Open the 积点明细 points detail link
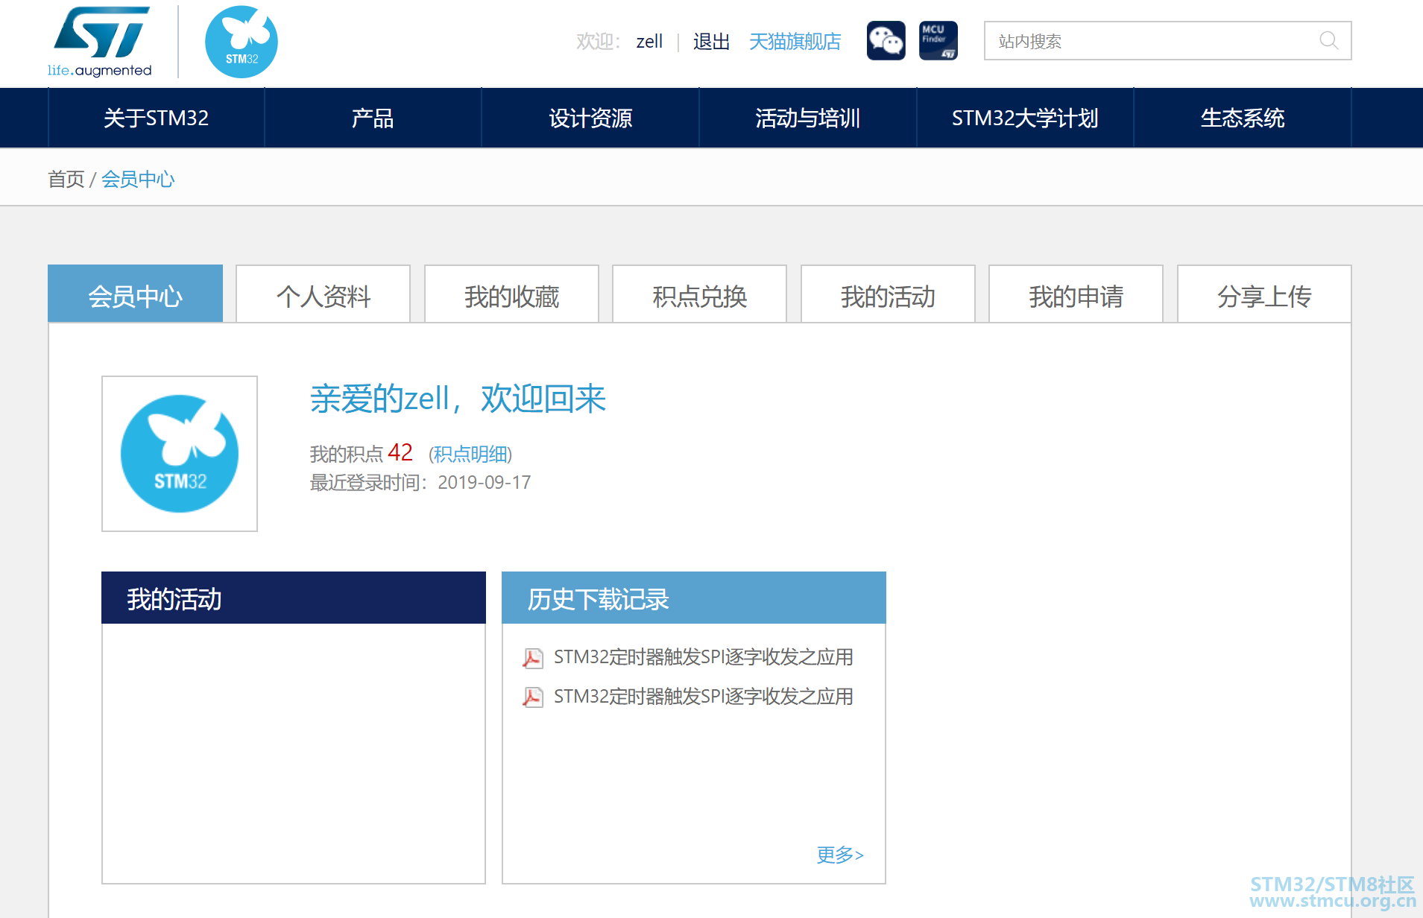The image size is (1423, 918). click(470, 454)
